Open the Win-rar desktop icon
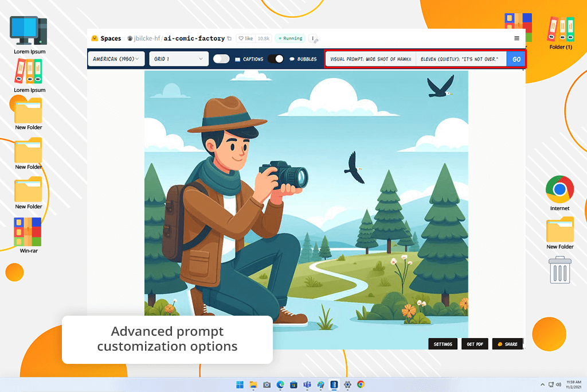The image size is (587, 392). [x=29, y=235]
